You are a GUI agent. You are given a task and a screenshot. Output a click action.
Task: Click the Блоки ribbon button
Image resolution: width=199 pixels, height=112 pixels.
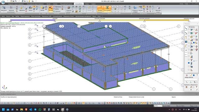pos(30,9)
